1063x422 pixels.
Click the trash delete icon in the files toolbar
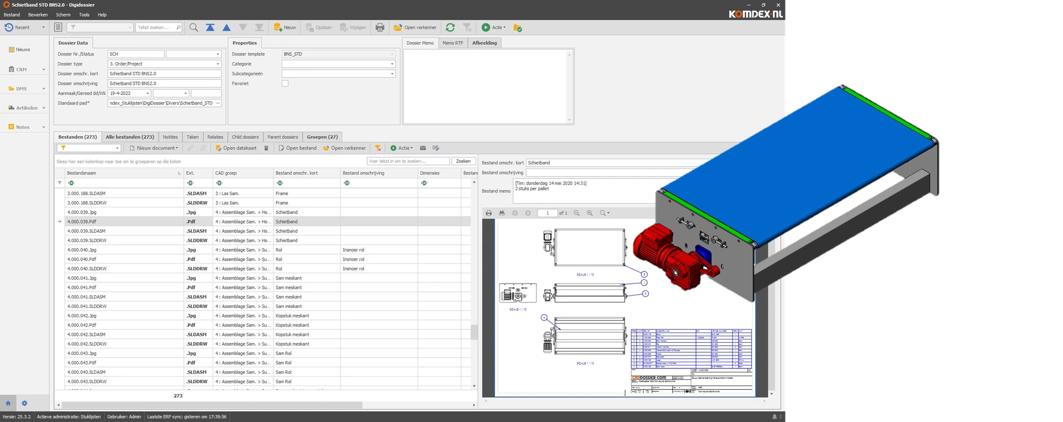click(x=266, y=148)
